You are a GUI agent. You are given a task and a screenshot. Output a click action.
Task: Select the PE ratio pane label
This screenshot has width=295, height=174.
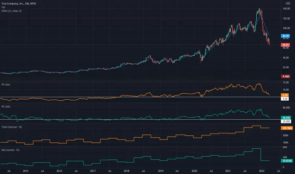[8, 107]
